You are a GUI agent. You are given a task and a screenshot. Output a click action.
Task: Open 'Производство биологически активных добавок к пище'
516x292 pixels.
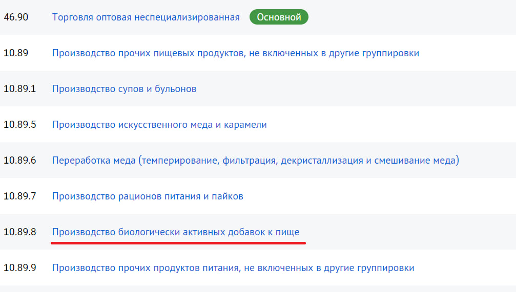(176, 232)
